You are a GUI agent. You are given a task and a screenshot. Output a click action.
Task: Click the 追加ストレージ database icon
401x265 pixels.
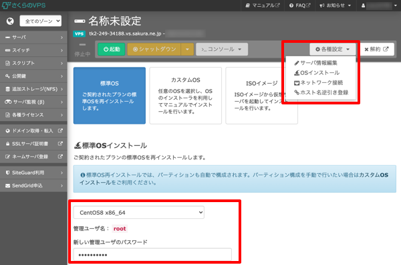[7, 89]
